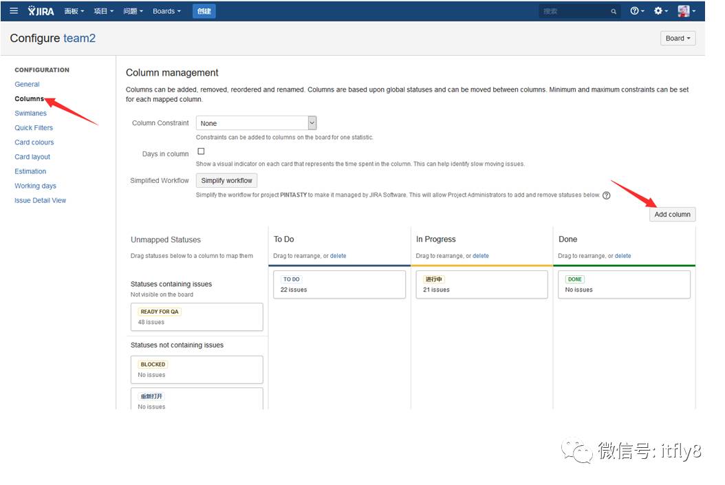Open Quick Filters configuration

(x=34, y=127)
